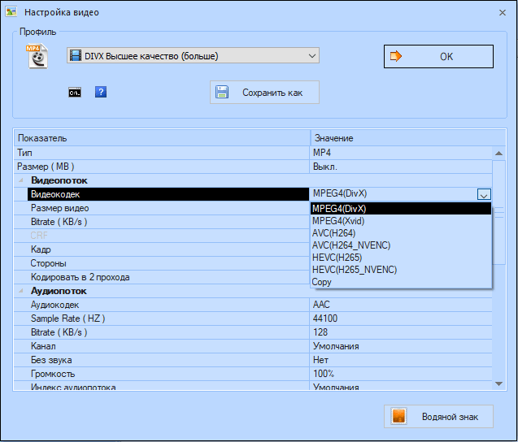The height and width of the screenshot is (442, 518).
Task: Select the Видеокодек row label
Action: (x=168, y=194)
